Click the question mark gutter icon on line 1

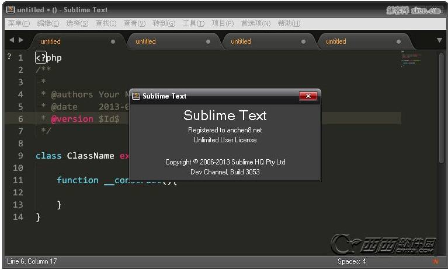9,57
